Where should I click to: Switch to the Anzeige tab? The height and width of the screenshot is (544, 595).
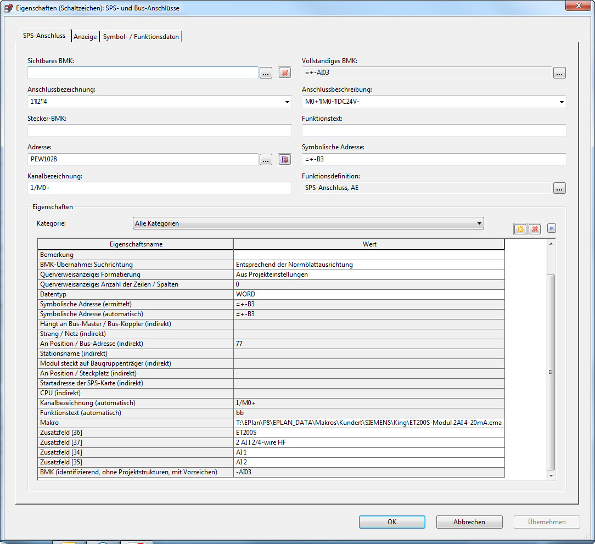[x=85, y=36]
